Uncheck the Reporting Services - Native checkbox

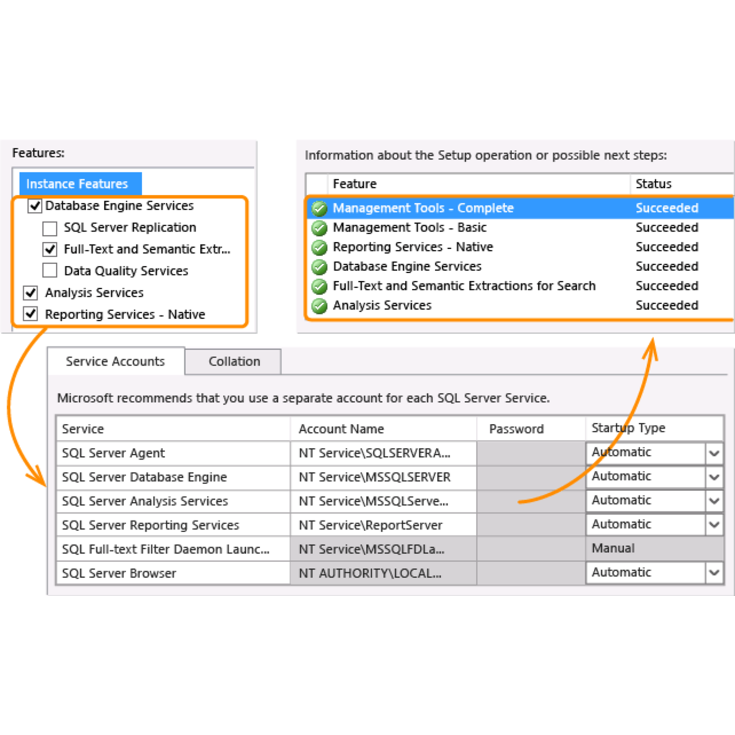click(x=30, y=314)
